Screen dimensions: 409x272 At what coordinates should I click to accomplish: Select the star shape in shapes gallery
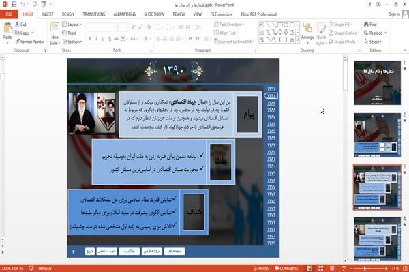[292, 40]
